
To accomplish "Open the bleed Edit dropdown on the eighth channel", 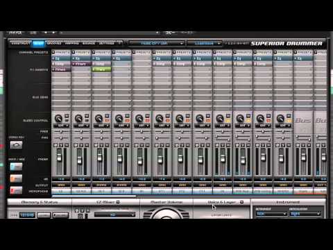I will point(203,126).
